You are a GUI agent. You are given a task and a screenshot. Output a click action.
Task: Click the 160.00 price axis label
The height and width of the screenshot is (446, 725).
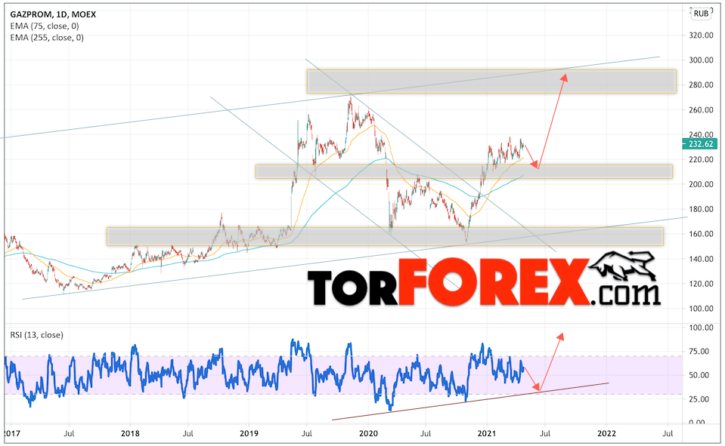tap(701, 234)
